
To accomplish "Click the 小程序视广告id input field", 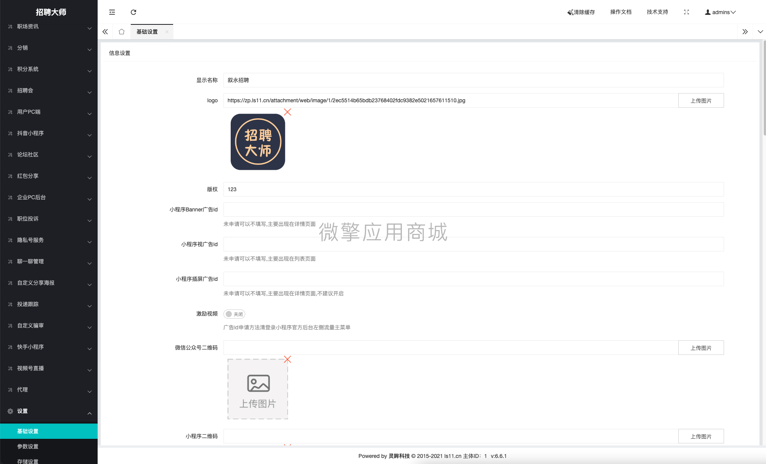I will click(x=474, y=244).
